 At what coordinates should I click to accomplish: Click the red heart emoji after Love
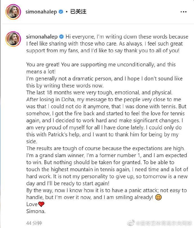click(x=41, y=204)
